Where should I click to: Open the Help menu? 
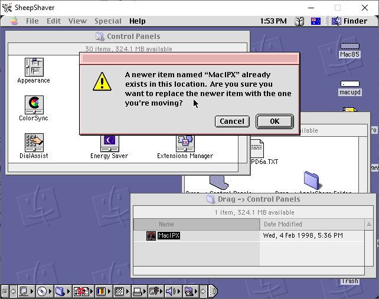(138, 21)
